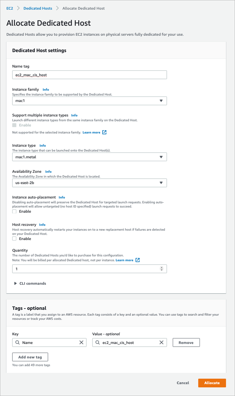The image size is (235, 396).
Task: Enable Instance auto-placement checkbox
Action: point(14,212)
